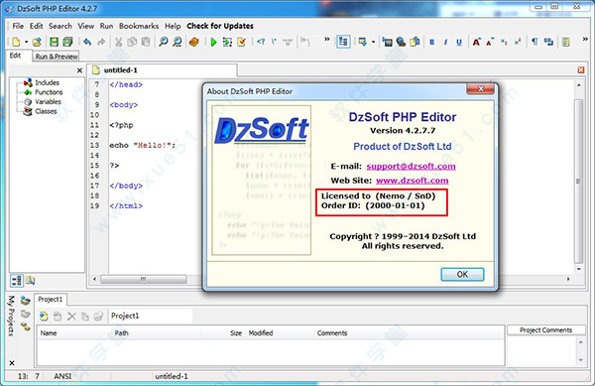Image resolution: width=595 pixels, height=386 pixels.
Task: Open the dropdown arrow next to insert icon
Action: 373,42
